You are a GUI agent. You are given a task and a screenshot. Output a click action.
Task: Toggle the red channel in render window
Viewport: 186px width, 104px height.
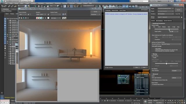click(37, 18)
